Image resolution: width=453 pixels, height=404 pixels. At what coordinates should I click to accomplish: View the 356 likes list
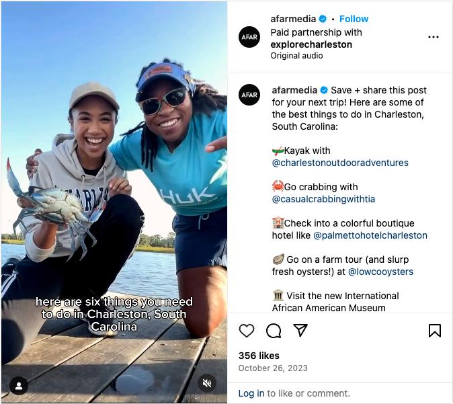pos(259,356)
